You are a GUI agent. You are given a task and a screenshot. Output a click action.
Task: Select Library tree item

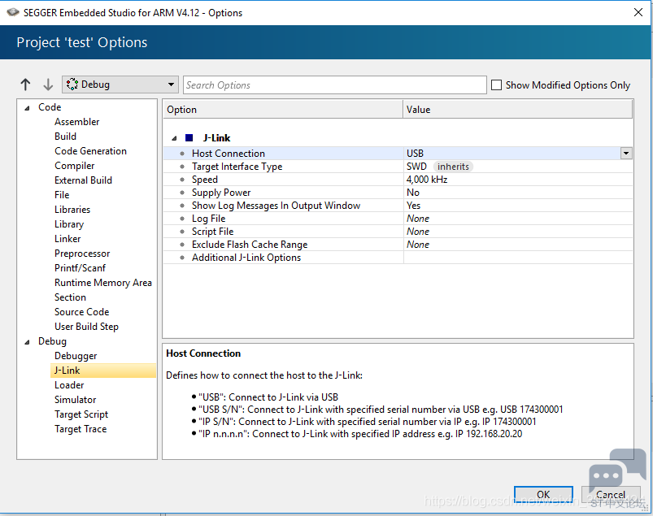69,224
